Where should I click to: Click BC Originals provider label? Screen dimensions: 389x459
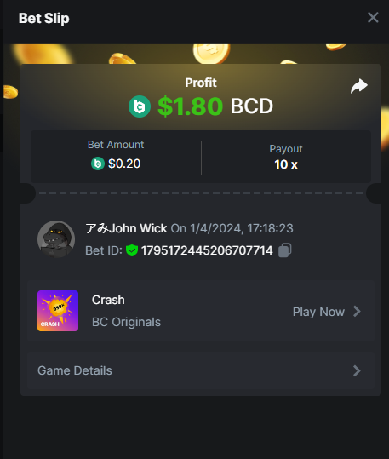(126, 322)
